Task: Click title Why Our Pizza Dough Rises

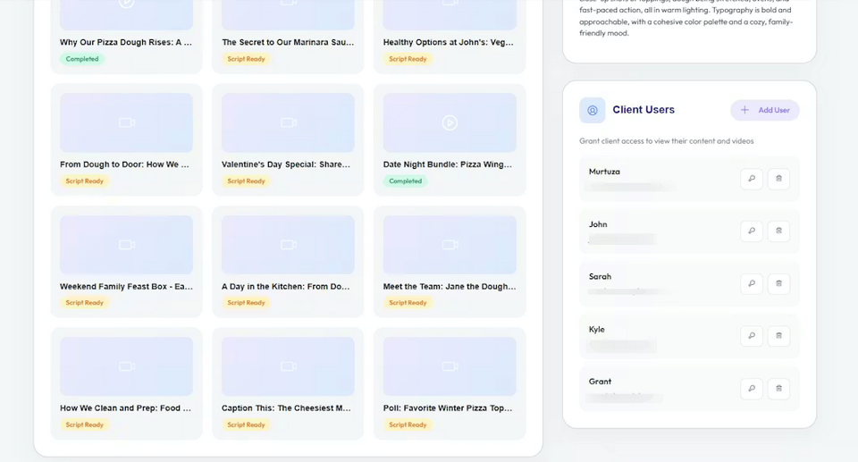Action: [126, 42]
